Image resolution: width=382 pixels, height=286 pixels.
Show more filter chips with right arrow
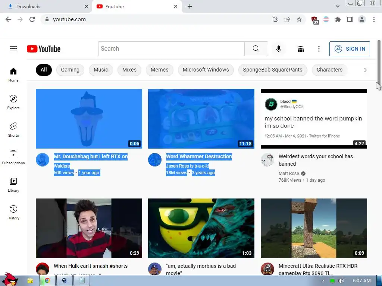pos(365,70)
